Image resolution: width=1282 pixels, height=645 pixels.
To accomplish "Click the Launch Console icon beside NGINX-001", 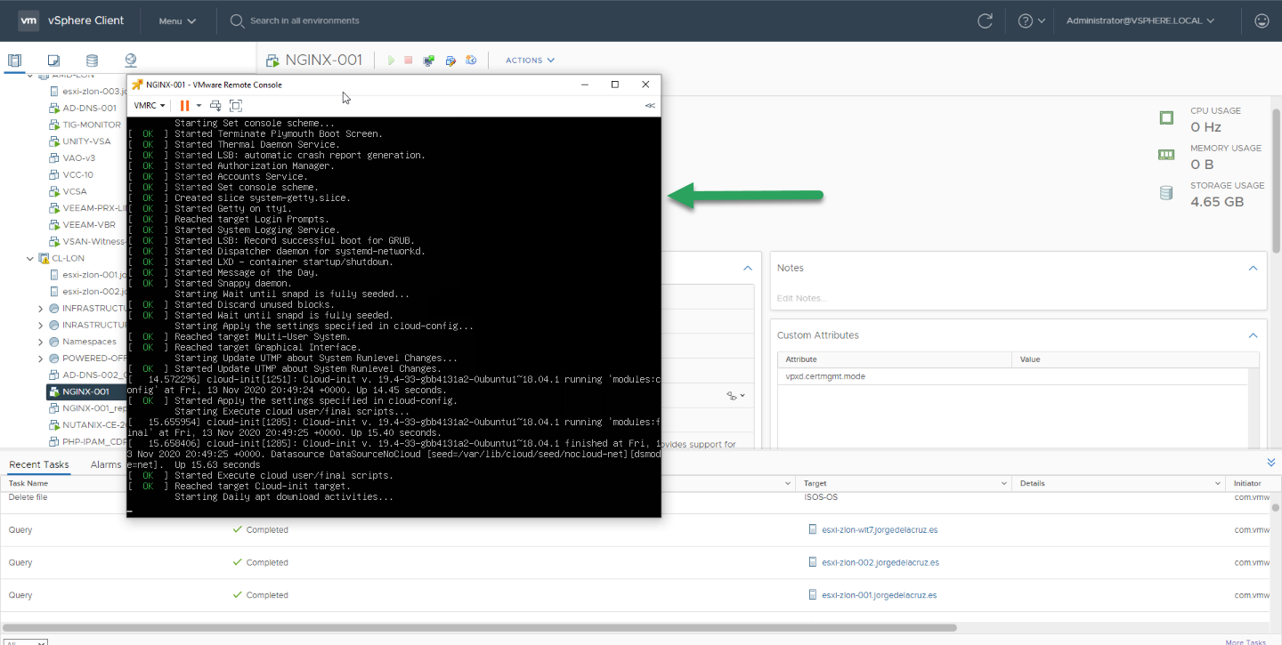I will [429, 60].
